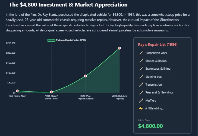Click the wrench icon next to Shocks & Brakes
Image resolution: width=198 pixels, height=136 pixels.
click(x=141, y=61)
